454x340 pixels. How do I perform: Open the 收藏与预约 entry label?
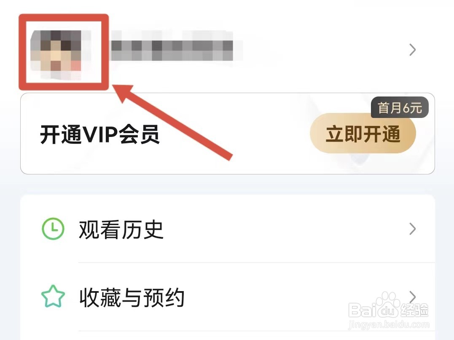tap(132, 297)
